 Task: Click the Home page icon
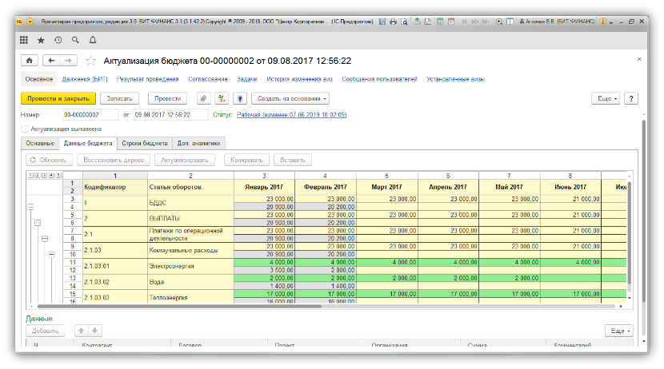click(30, 60)
